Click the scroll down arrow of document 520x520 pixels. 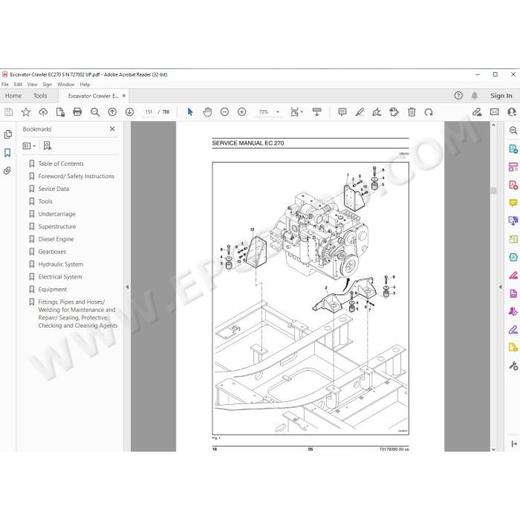coord(493,449)
